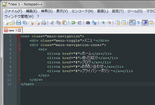Open the 言語(L) menu
Viewport: 155px width, 105px height.
103,11
